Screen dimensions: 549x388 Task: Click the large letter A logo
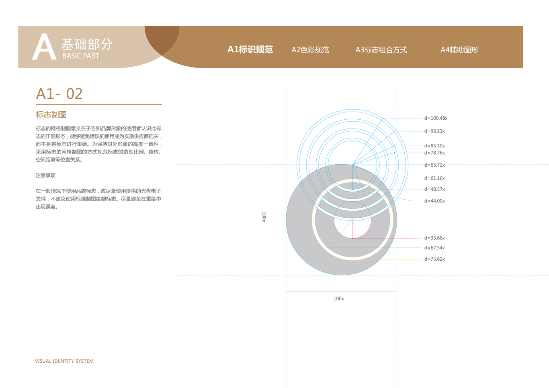tap(44, 47)
